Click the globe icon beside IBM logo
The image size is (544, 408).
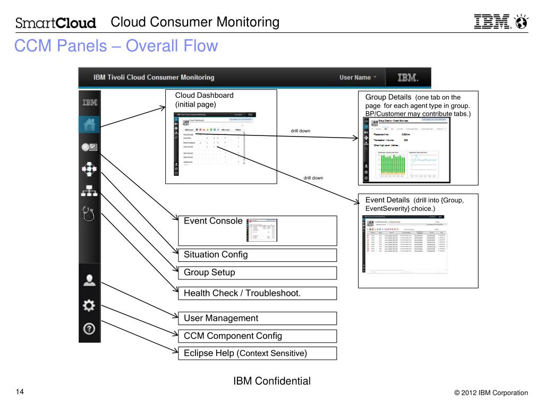pyautogui.click(x=522, y=21)
